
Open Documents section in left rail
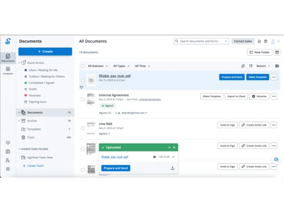8,58
